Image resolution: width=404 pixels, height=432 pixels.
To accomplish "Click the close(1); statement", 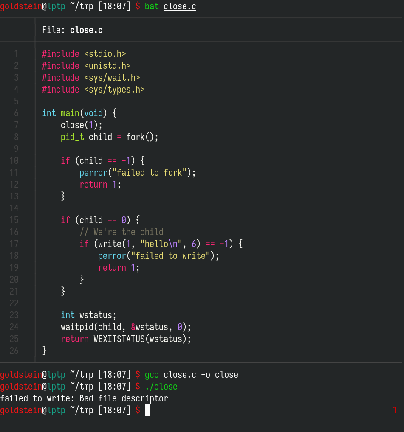I will 82,125.
